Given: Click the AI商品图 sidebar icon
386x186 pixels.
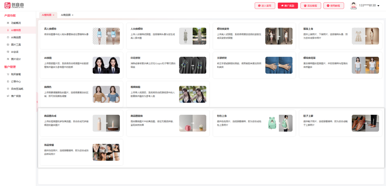Looking at the screenshot, I should click(x=8, y=37).
